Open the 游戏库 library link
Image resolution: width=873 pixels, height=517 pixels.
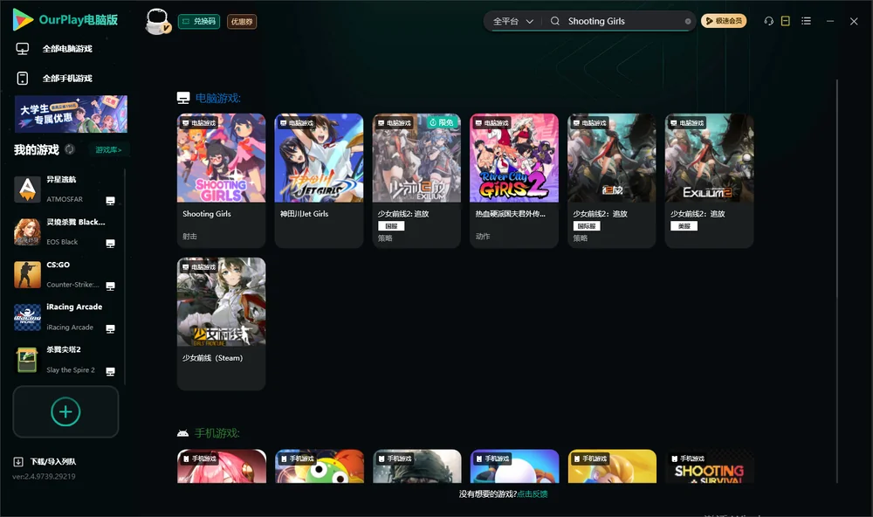click(x=108, y=150)
